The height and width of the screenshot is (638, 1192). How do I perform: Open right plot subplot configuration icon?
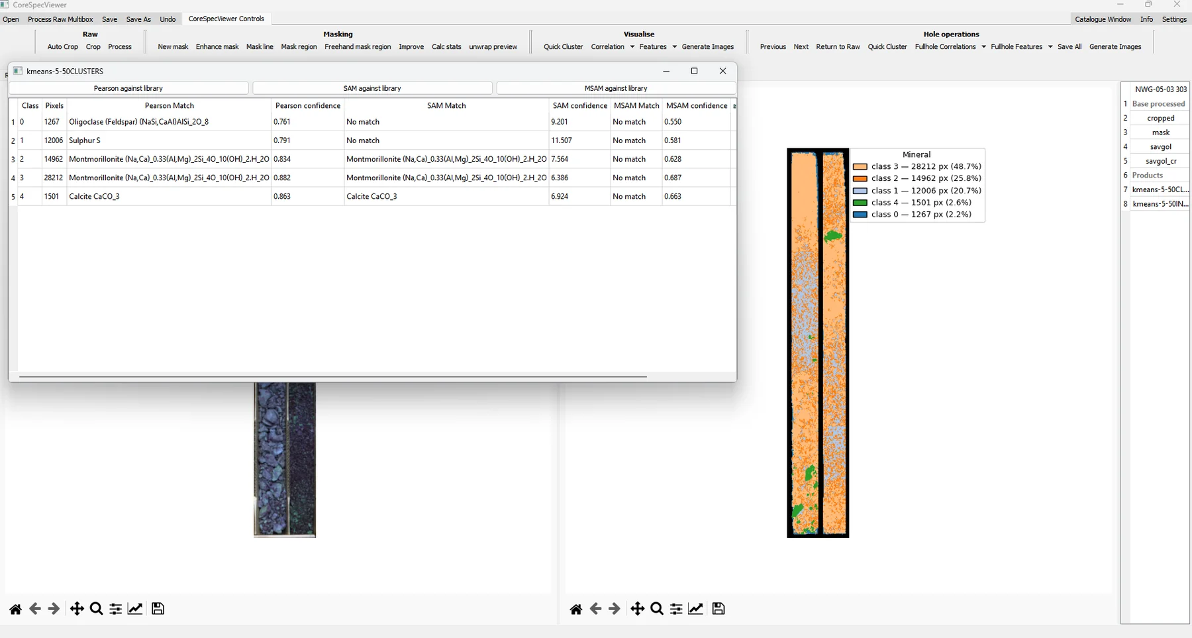coord(676,609)
